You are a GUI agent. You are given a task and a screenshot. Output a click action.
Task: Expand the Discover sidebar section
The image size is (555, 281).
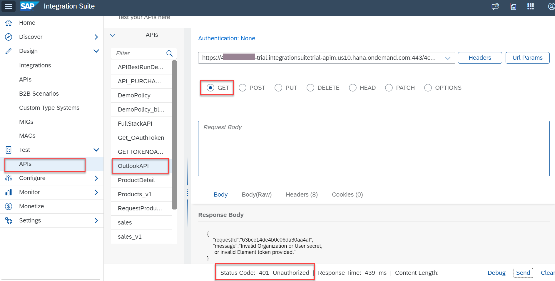[x=96, y=37]
